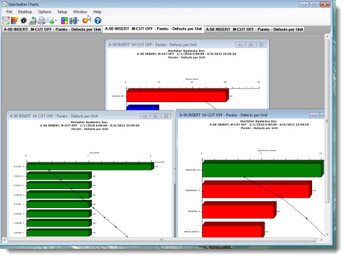Viewport: 346px width, 259px height.
Task: Click the longest green bar in Lot Count chart
Action: 90,166
